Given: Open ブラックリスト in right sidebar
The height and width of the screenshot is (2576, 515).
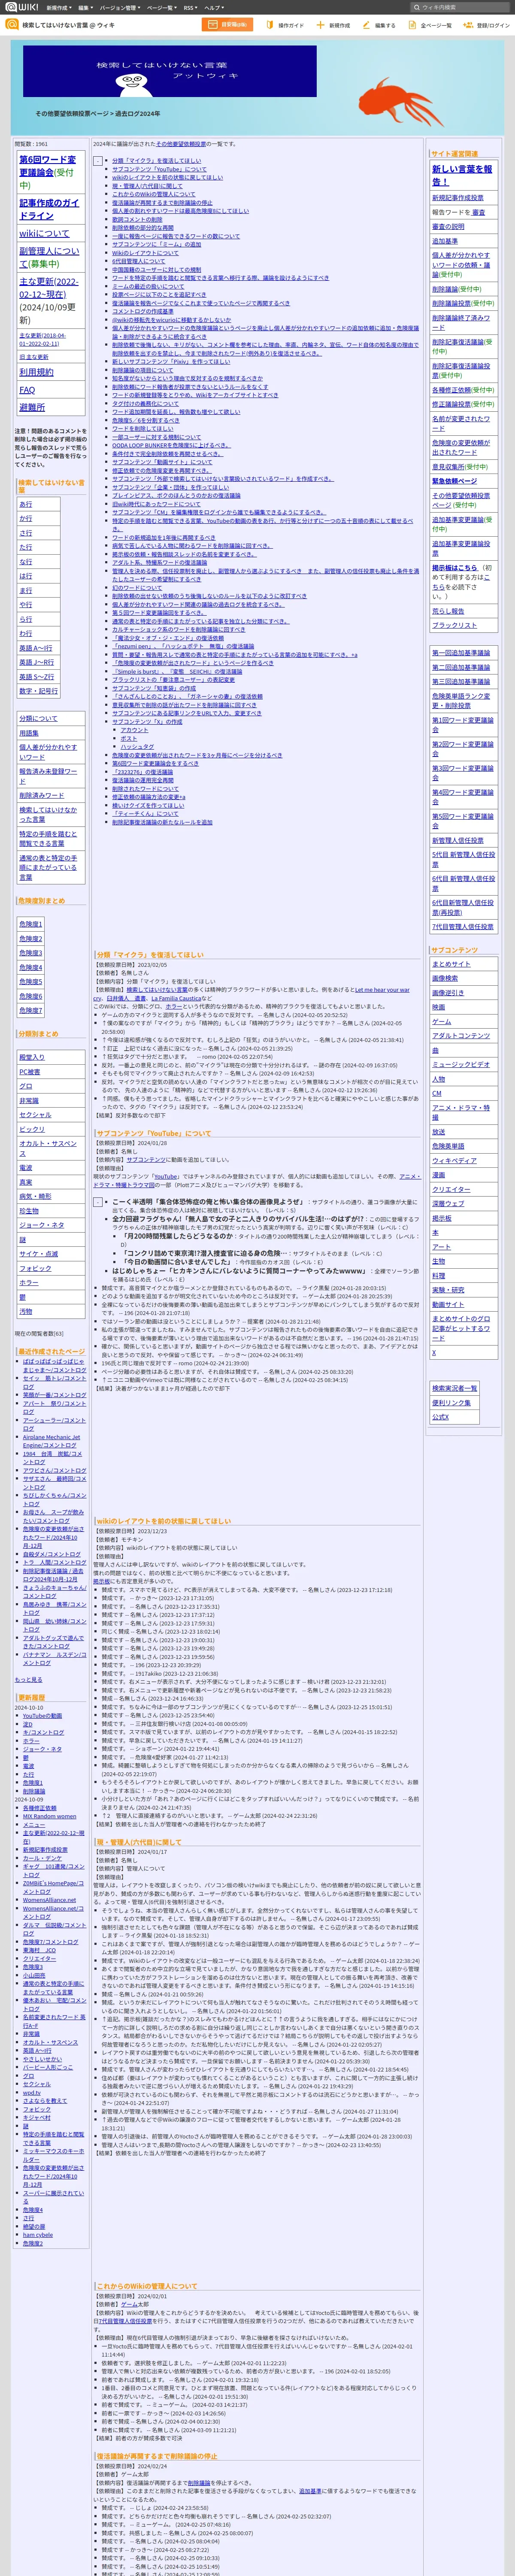Looking at the screenshot, I should point(454,625).
